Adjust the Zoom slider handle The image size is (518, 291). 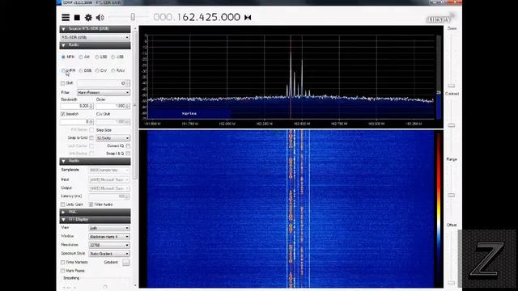tap(452, 86)
